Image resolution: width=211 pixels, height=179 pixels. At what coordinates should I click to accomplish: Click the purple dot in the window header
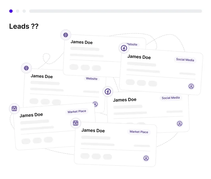pos(11,11)
